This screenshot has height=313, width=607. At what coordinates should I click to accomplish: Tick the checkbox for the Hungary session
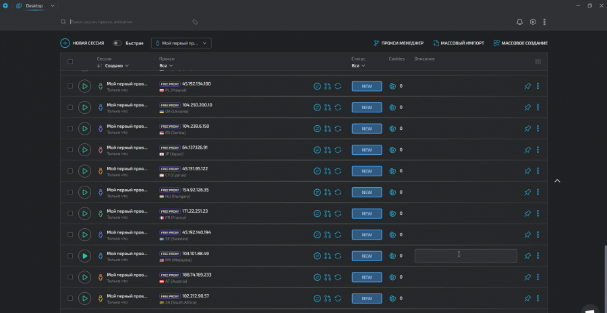click(x=70, y=192)
